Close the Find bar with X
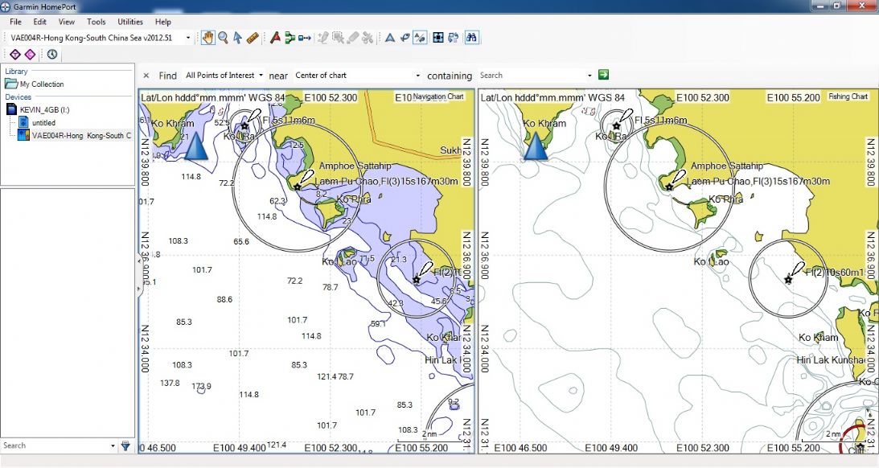879x468 pixels. [146, 76]
